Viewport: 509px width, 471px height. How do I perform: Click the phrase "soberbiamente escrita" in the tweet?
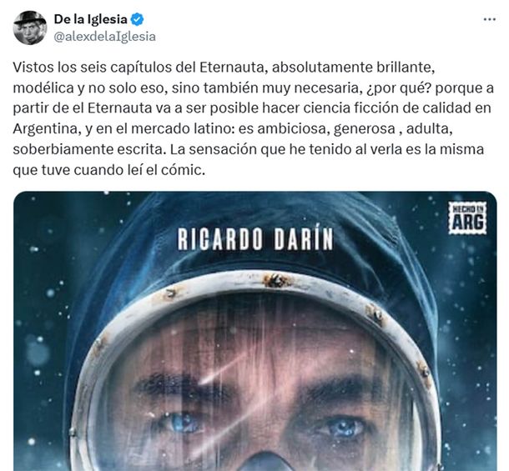coord(88,149)
